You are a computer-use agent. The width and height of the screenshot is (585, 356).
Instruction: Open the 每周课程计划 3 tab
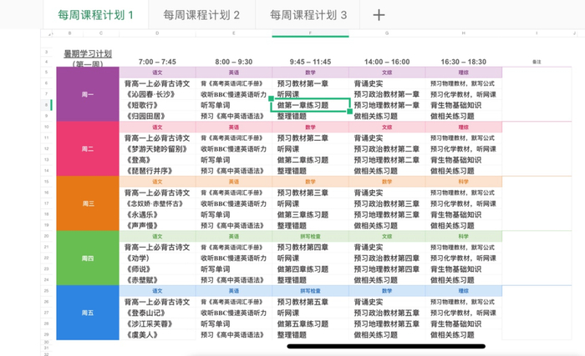(x=308, y=15)
